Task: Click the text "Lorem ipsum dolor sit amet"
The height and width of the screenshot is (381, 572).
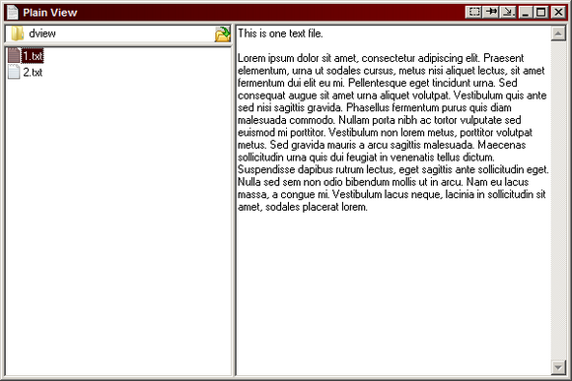Action: coord(297,58)
